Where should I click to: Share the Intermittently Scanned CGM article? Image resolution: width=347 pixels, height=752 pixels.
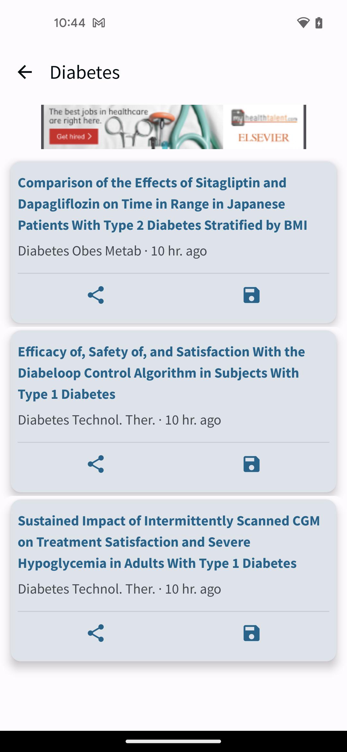(96, 633)
